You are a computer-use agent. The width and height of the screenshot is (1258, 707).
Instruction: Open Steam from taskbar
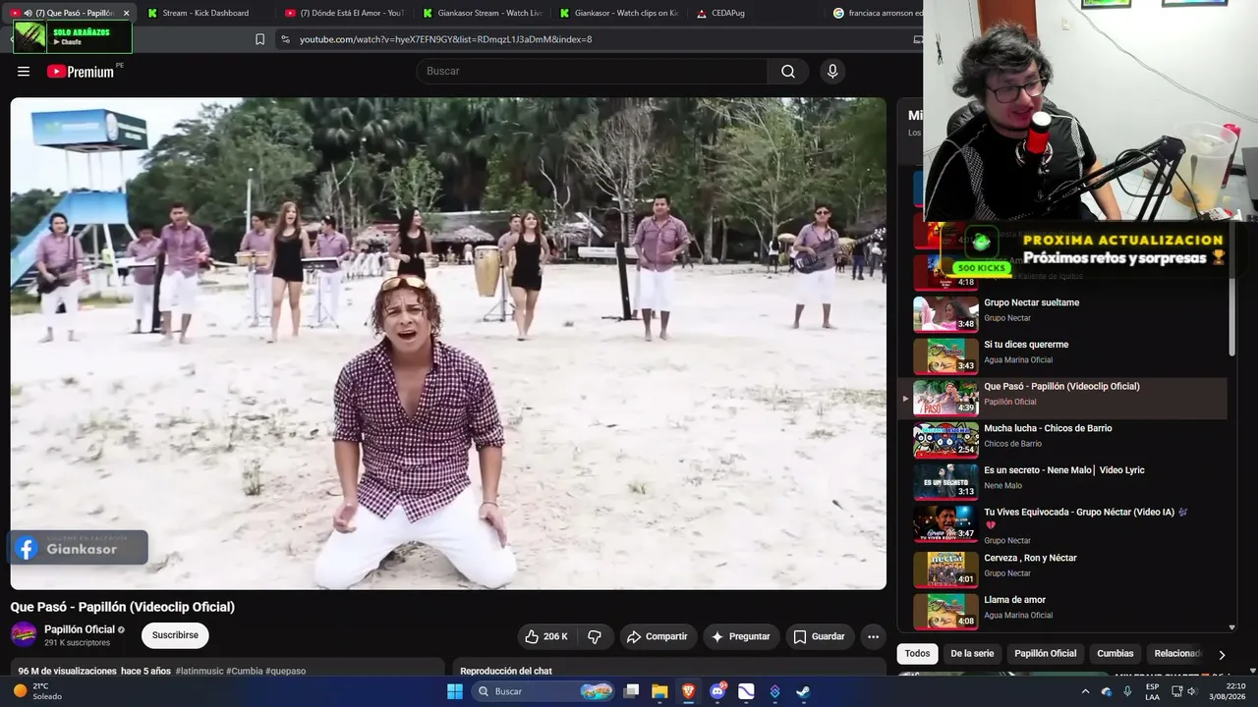[x=803, y=691]
